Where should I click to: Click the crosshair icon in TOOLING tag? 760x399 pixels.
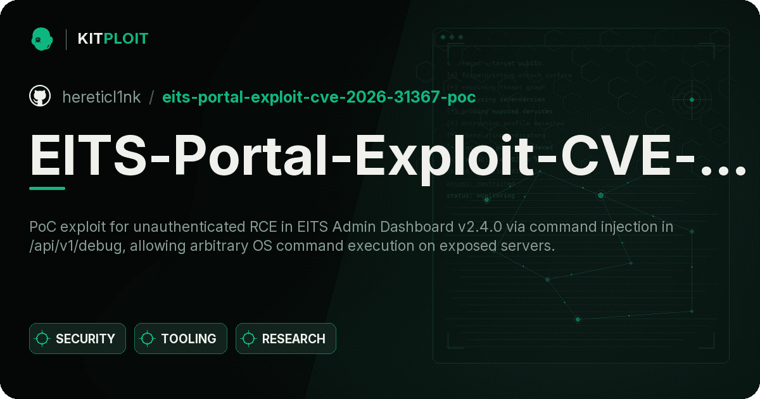point(148,339)
